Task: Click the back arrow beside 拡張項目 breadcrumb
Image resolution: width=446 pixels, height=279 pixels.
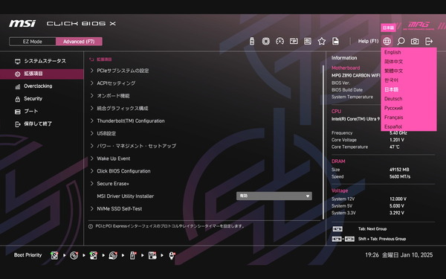Action: tap(91, 60)
